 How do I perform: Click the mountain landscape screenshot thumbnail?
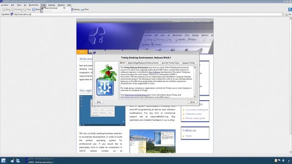152,141
